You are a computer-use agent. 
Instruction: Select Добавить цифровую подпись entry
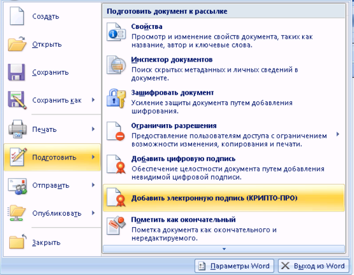tap(224, 168)
